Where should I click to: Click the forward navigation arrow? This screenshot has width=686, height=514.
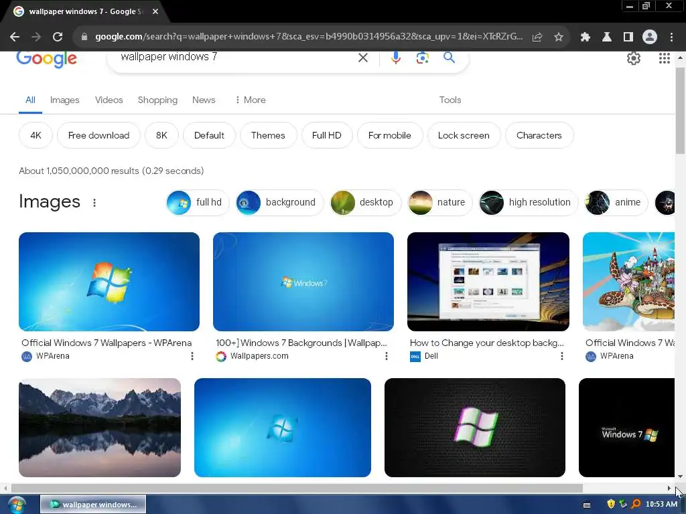point(36,37)
